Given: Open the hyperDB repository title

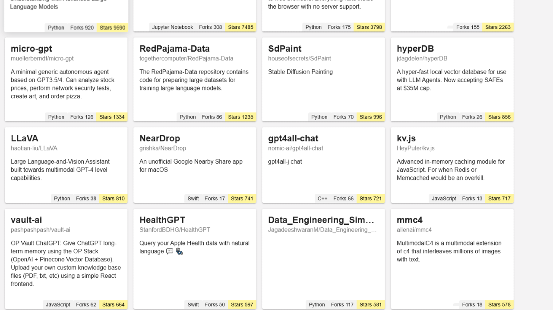Looking at the screenshot, I should [415, 49].
